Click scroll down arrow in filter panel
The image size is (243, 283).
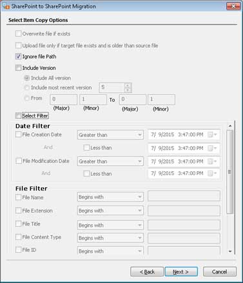pos(230,251)
